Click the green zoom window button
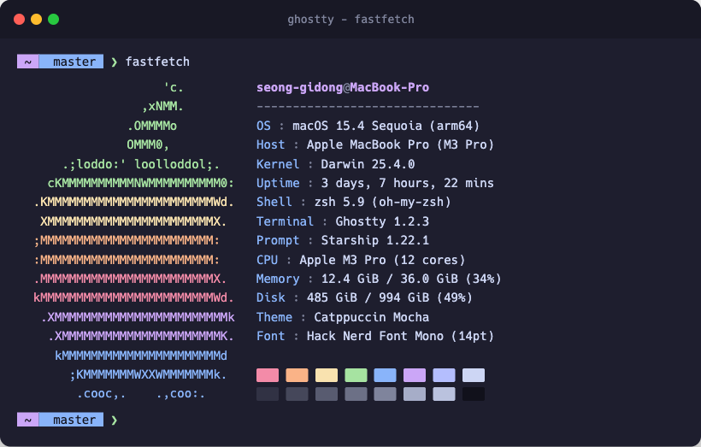This screenshot has height=447, width=701. pos(53,19)
